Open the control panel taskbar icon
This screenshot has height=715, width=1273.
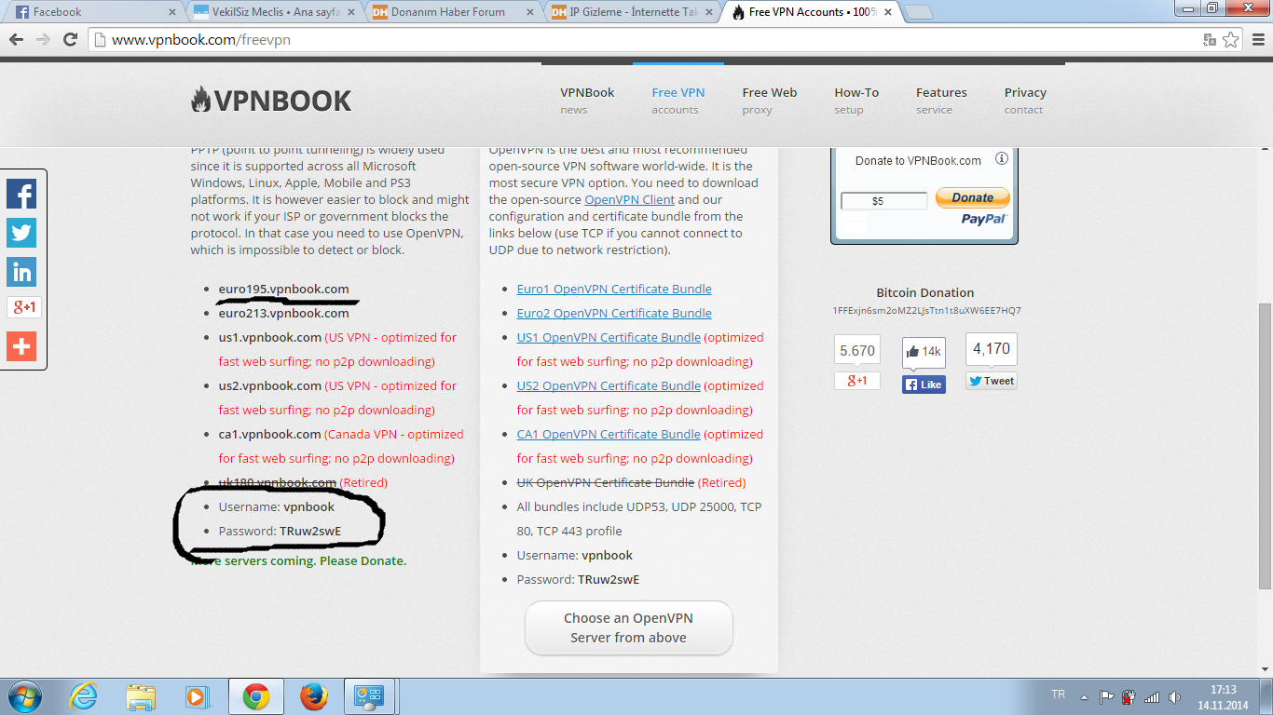[x=371, y=696]
